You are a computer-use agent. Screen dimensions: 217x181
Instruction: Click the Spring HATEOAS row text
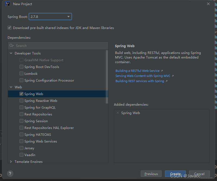pyautogui.click(x=38, y=135)
